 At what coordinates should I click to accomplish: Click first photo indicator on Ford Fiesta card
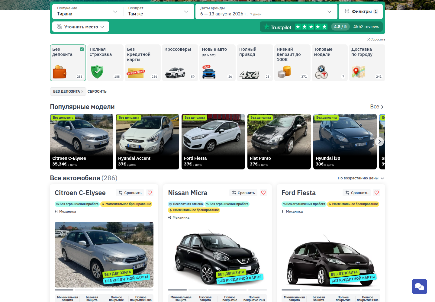291,290
